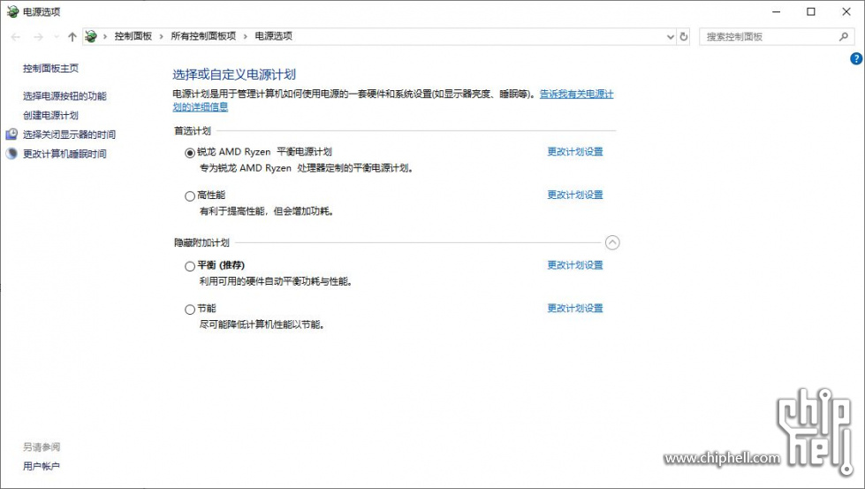This screenshot has height=489, width=865.
Task: Change plan settings for 平衡 (推荐)
Action: click(x=575, y=265)
